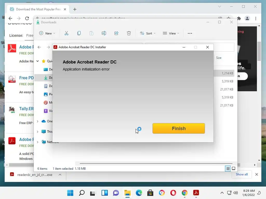Viewport: 266px width, 199px height.
Task: Go forward in File Explorer navigation
Action: pyautogui.click(x=48, y=47)
